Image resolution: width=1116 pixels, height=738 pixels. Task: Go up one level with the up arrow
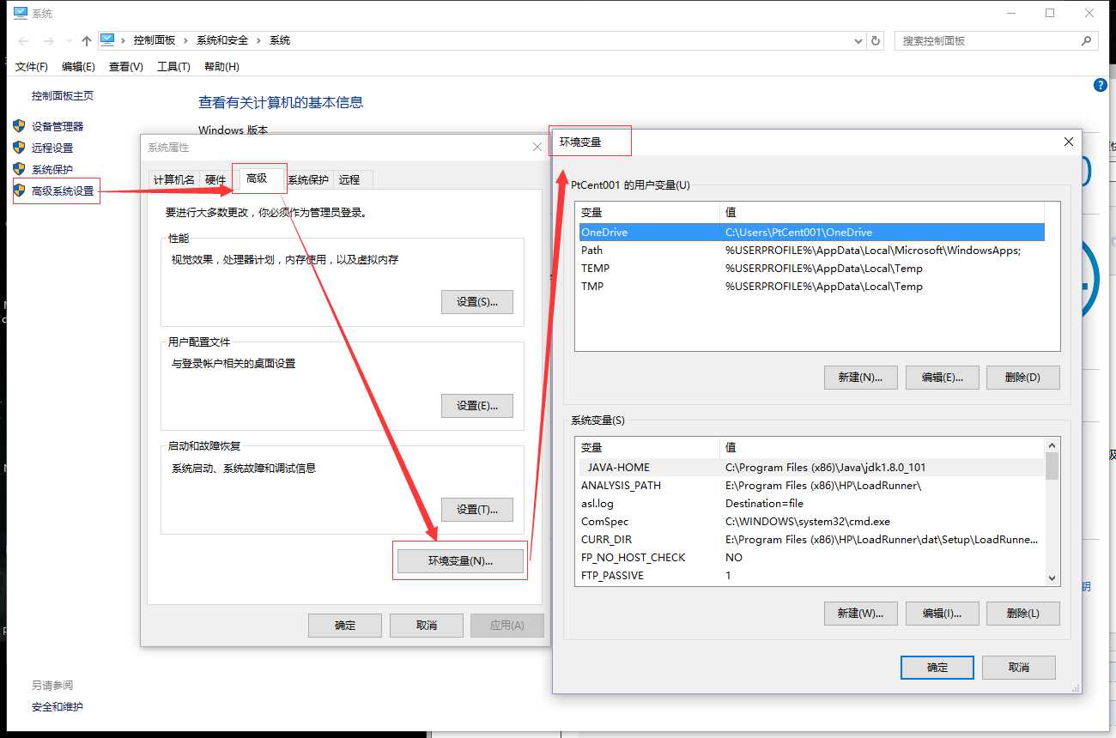[86, 40]
